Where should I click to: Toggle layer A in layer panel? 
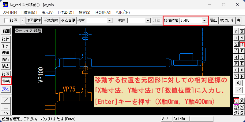242,45
